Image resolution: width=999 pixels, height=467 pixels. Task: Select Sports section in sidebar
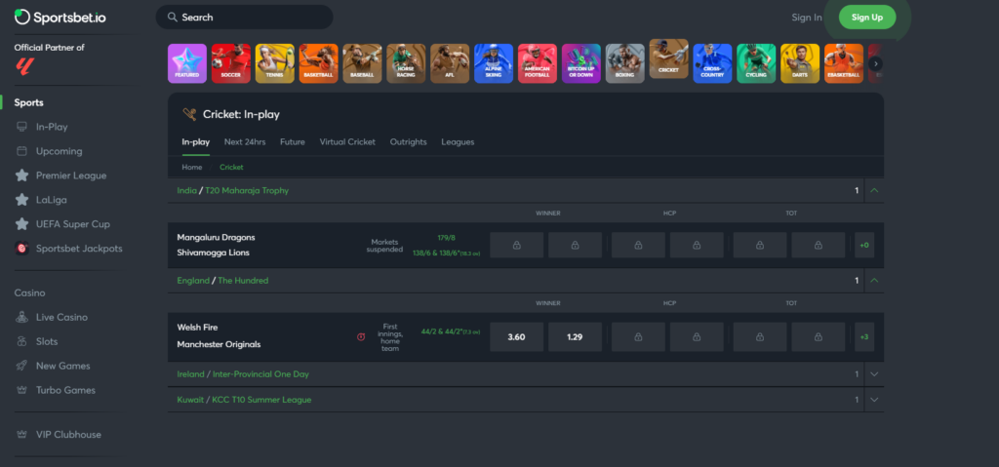[x=28, y=102]
